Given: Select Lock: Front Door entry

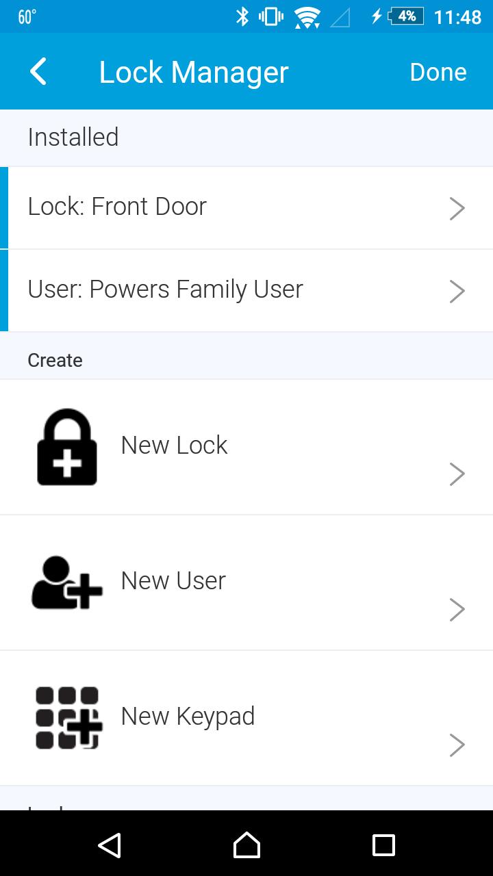Looking at the screenshot, I should click(117, 207).
